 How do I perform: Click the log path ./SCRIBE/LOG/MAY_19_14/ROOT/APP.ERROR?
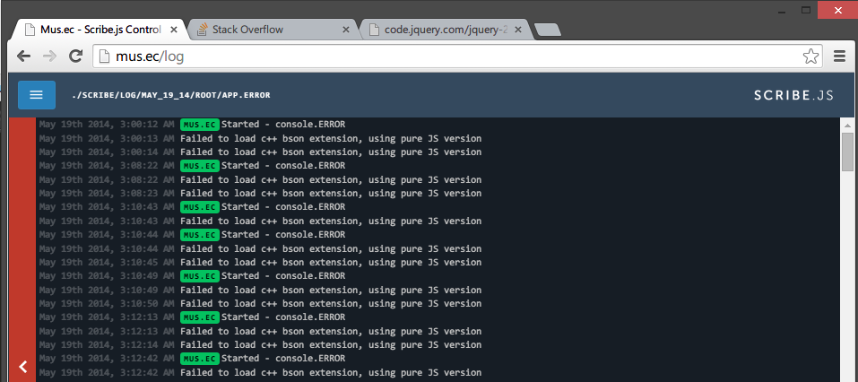(170, 95)
